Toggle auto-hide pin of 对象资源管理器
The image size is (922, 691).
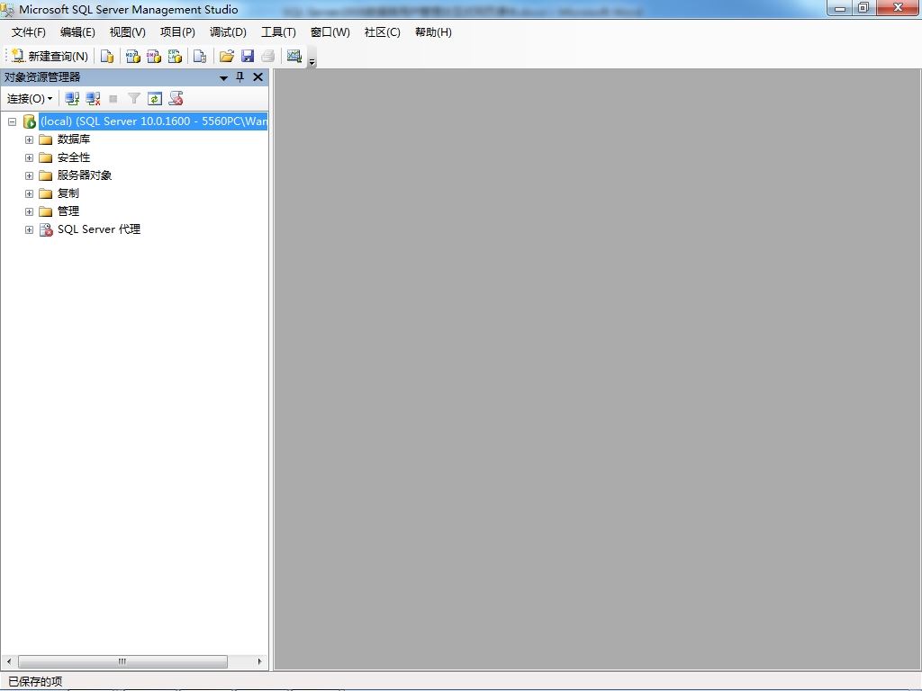[240, 77]
